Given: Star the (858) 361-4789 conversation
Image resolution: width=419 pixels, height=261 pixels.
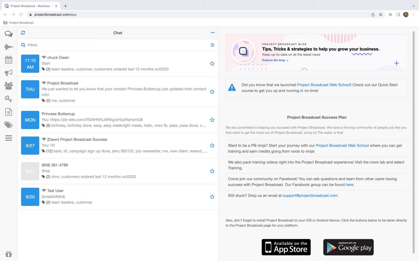Looking at the screenshot, I should [212, 171].
